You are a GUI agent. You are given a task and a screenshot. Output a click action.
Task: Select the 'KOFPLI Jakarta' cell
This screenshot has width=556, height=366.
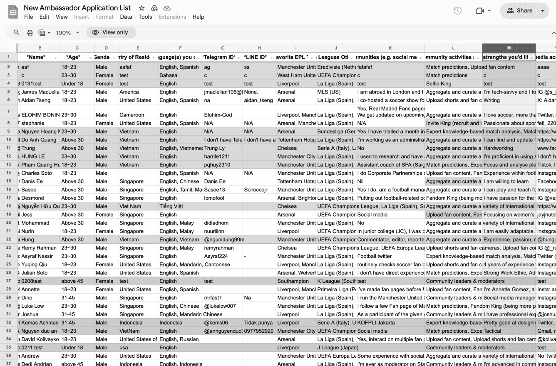click(x=390, y=323)
